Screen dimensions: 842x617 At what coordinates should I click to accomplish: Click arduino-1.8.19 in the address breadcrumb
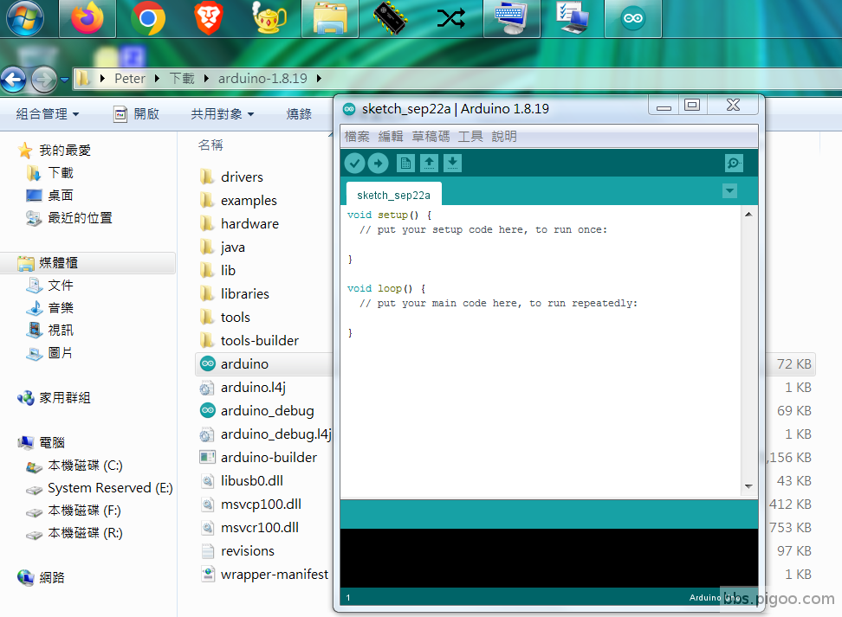[262, 79]
